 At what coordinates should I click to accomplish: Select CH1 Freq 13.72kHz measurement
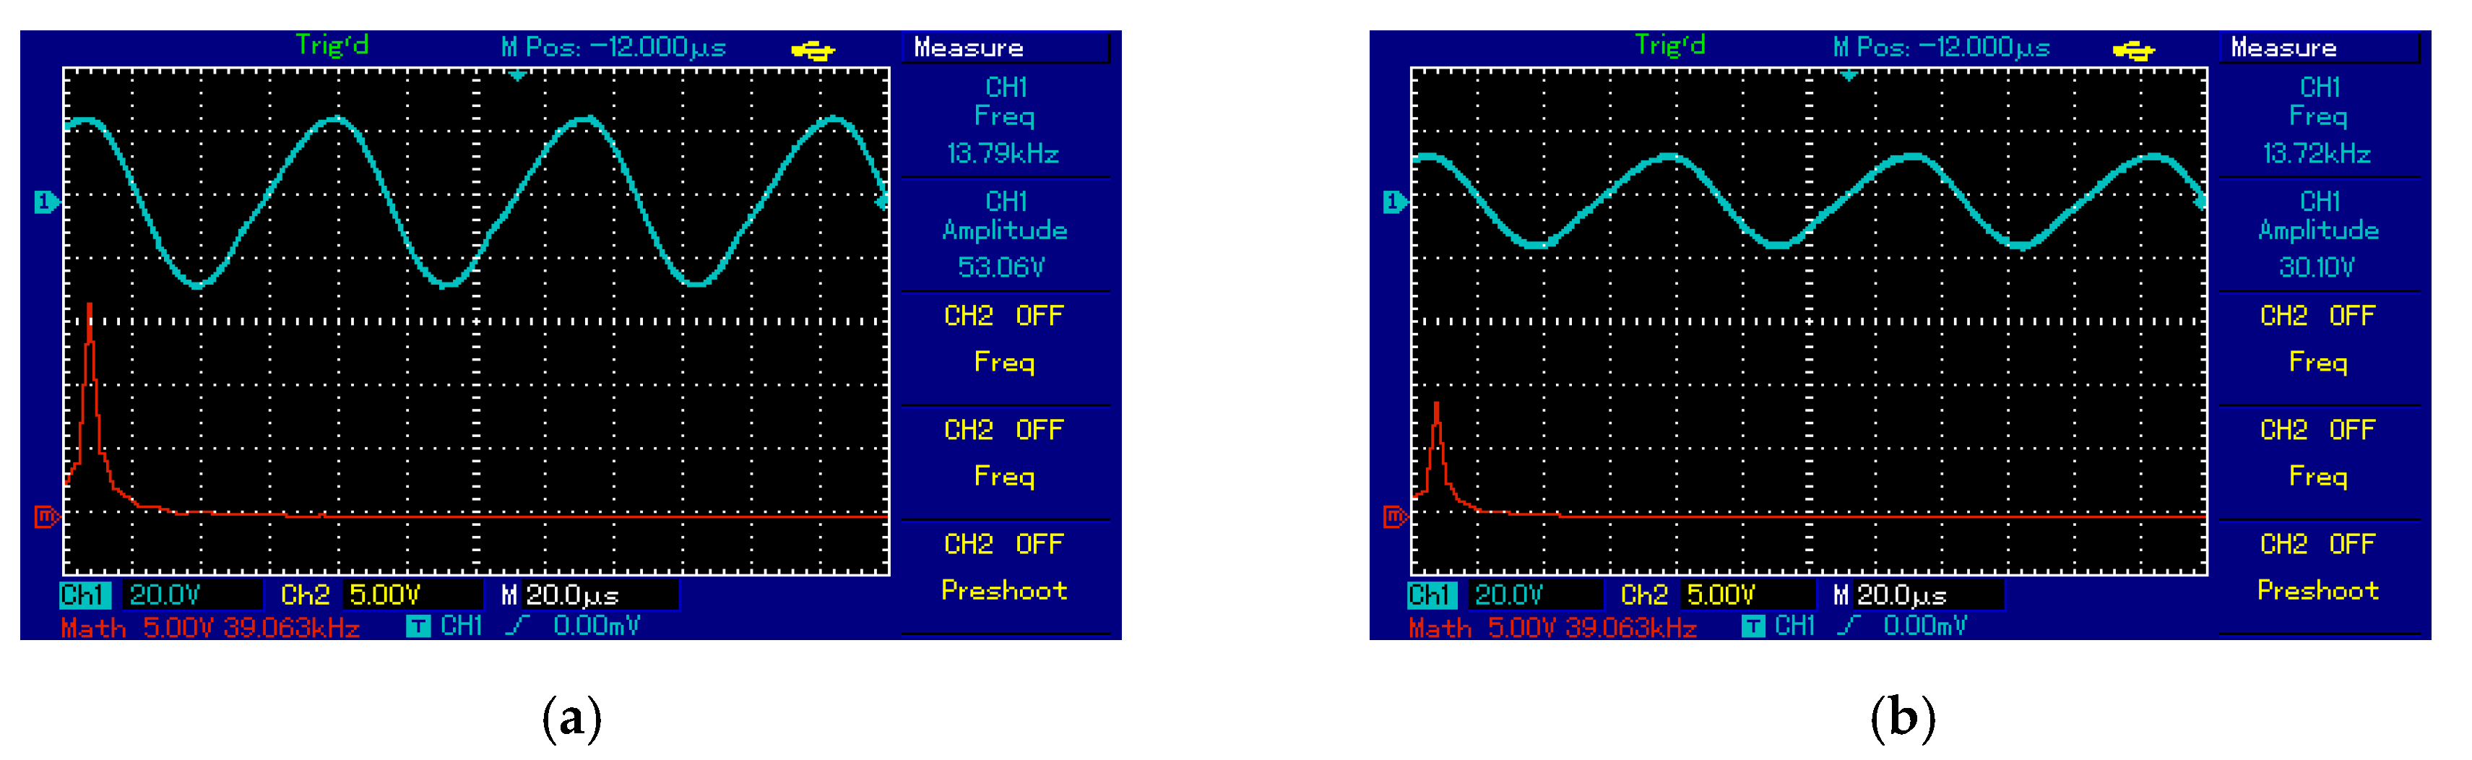(2320, 120)
